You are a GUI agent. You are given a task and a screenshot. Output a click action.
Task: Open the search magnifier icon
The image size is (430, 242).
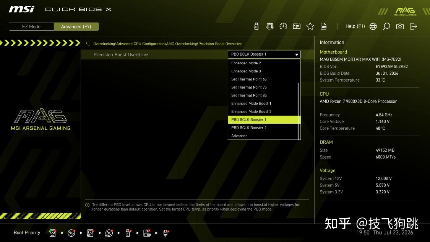(x=386, y=26)
